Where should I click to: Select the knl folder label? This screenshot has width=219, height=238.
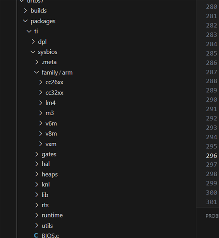pos(46,185)
